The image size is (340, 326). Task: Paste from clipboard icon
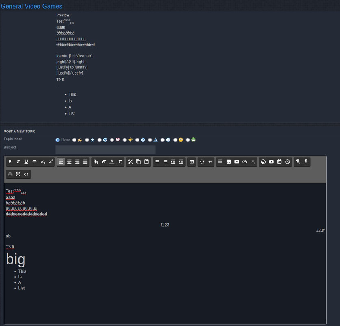pyautogui.click(x=146, y=162)
